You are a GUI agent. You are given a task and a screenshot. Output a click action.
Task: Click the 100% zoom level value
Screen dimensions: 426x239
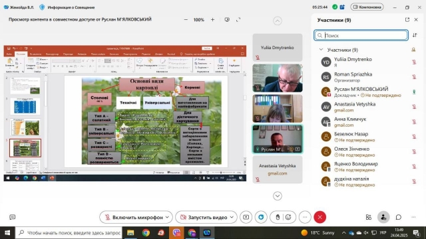click(198, 20)
